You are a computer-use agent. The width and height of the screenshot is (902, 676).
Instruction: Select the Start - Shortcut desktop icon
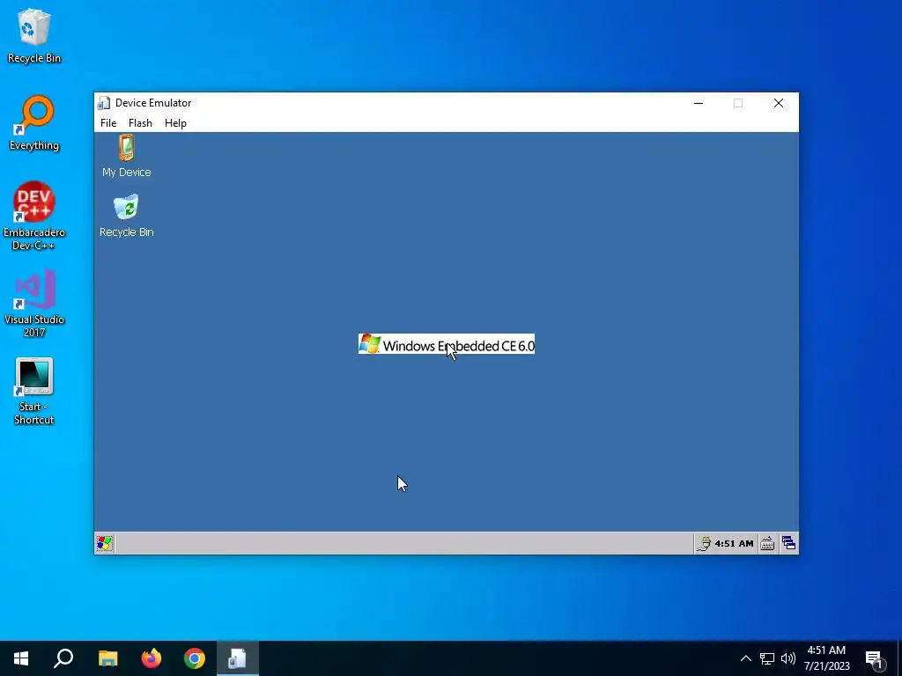click(34, 391)
